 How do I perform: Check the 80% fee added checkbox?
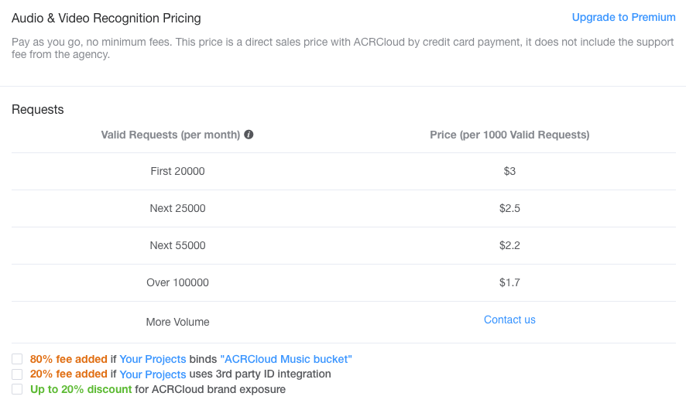click(17, 359)
